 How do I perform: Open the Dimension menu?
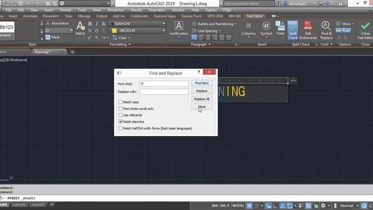click(x=115, y=10)
